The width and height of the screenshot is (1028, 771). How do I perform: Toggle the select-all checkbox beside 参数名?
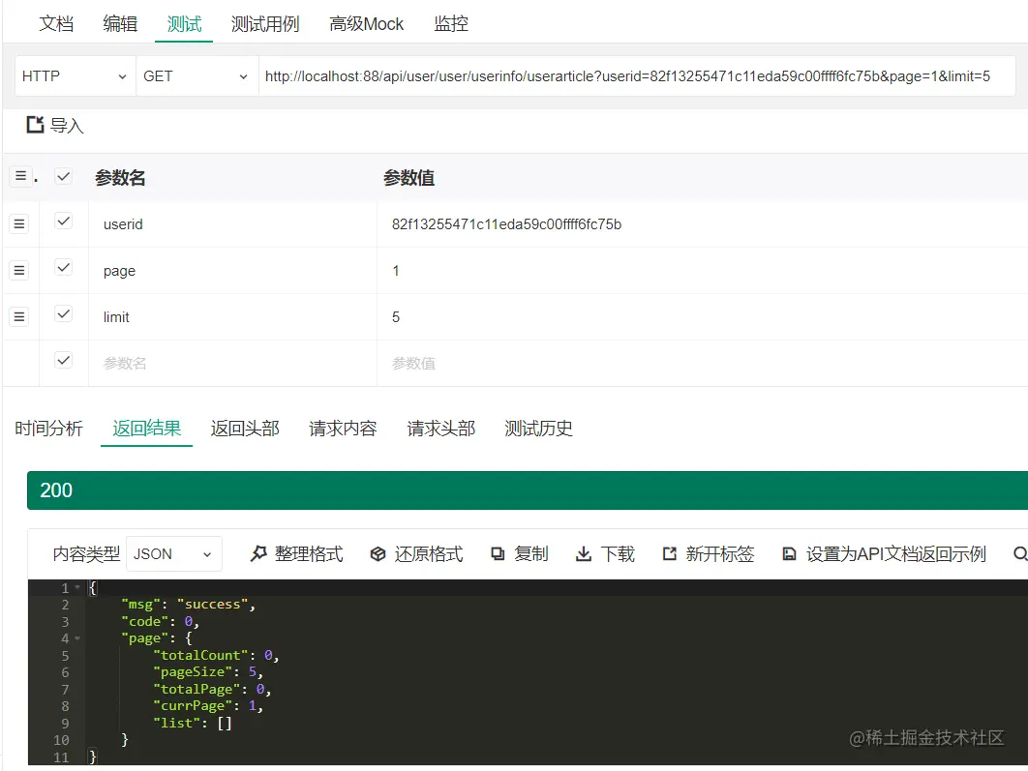[63, 176]
